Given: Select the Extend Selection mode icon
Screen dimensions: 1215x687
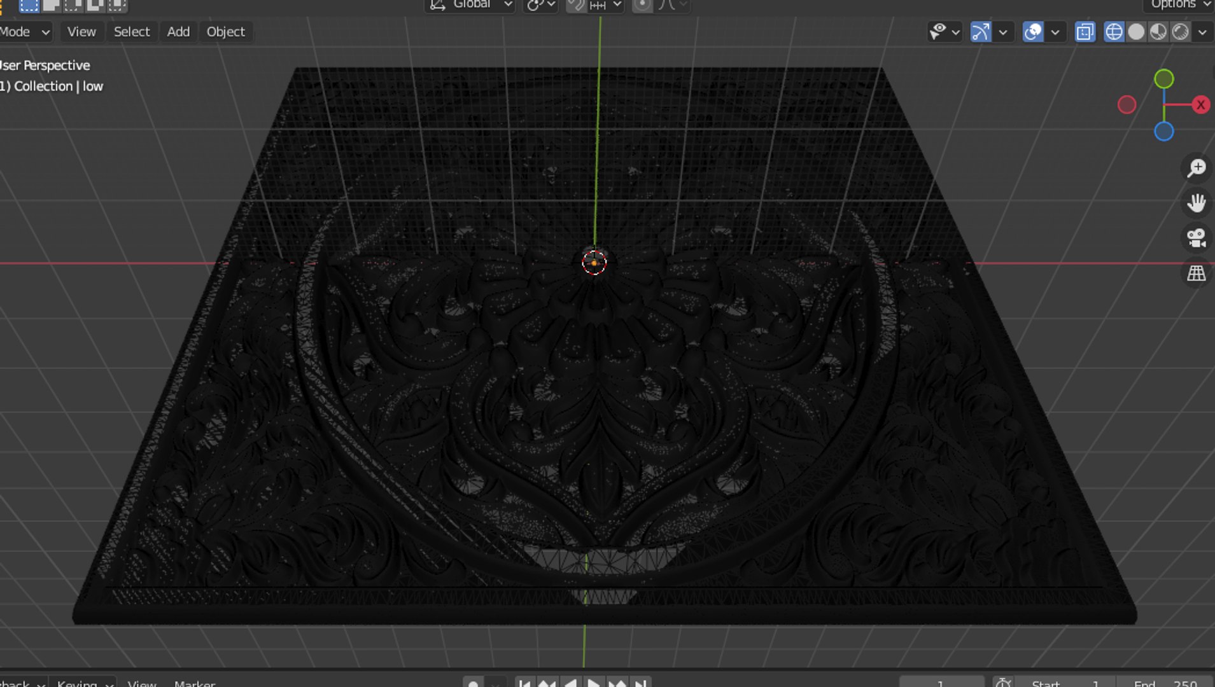Looking at the screenshot, I should click(x=51, y=5).
